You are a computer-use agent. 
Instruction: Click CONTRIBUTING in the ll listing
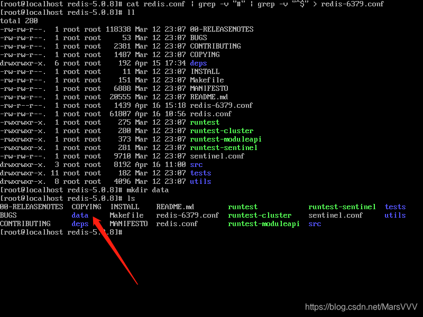coord(215,46)
